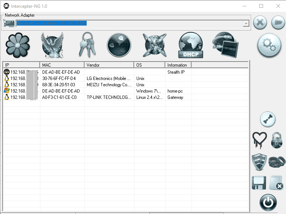Open the folder icon beside the adapter list
Viewport: 286px width, 214px height.
click(x=278, y=23)
